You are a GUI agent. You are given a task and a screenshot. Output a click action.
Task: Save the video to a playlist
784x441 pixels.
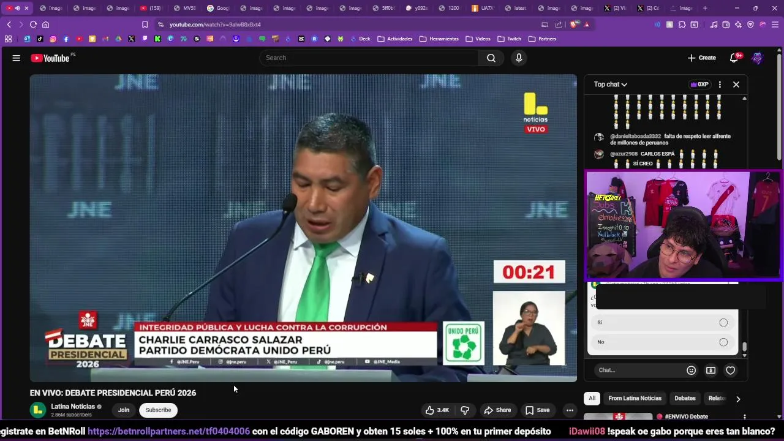coord(537,410)
